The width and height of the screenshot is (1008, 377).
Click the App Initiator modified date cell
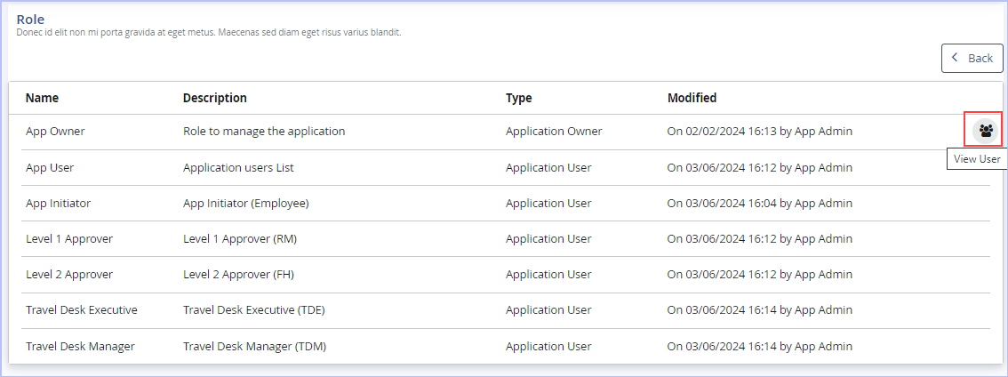pyautogui.click(x=760, y=204)
